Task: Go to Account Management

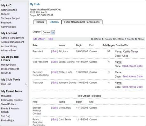Action: click(x=12, y=42)
